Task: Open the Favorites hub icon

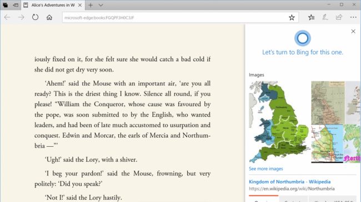Action: [x=311, y=17]
